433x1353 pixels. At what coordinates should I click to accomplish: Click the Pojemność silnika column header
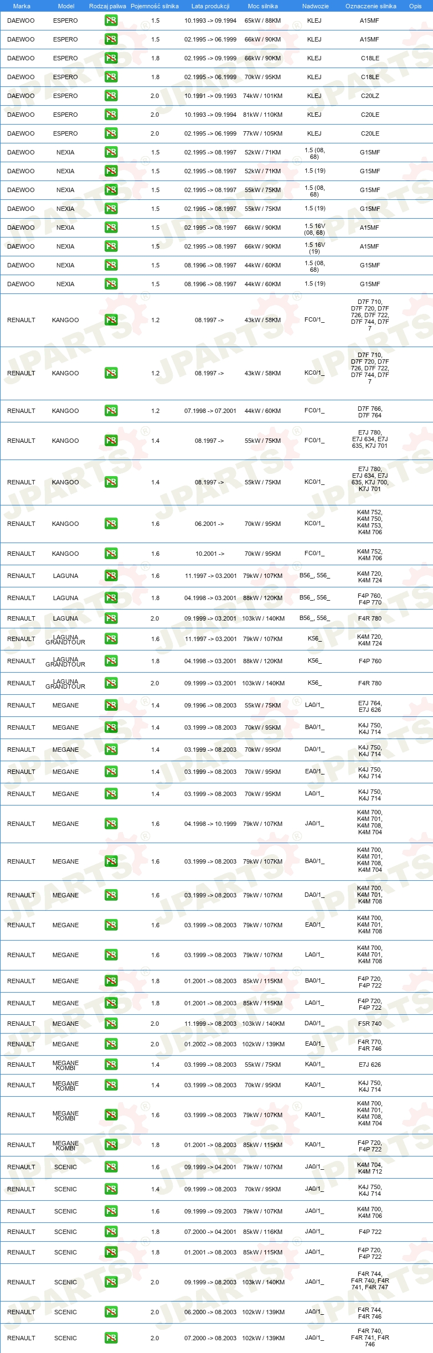[x=154, y=6]
